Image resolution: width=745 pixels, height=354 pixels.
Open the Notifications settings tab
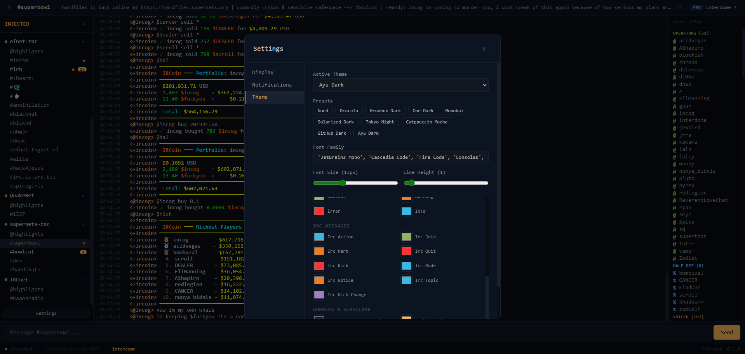pos(274,85)
